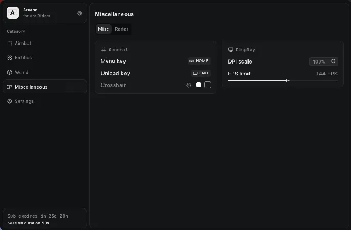Click the Entities category icon
Screen dimensions: 351x230
(x=10, y=57)
